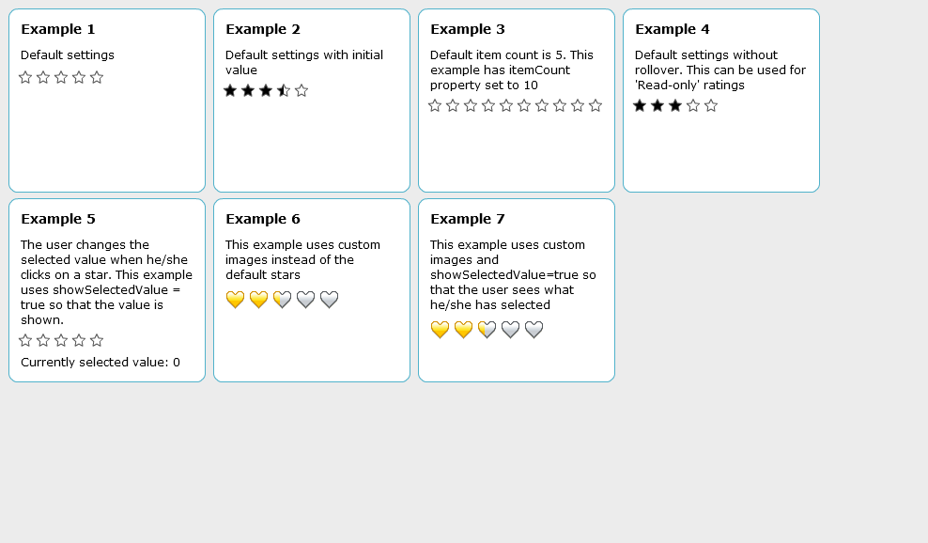
Task: Select the first star in Example 3
Action: (x=435, y=106)
